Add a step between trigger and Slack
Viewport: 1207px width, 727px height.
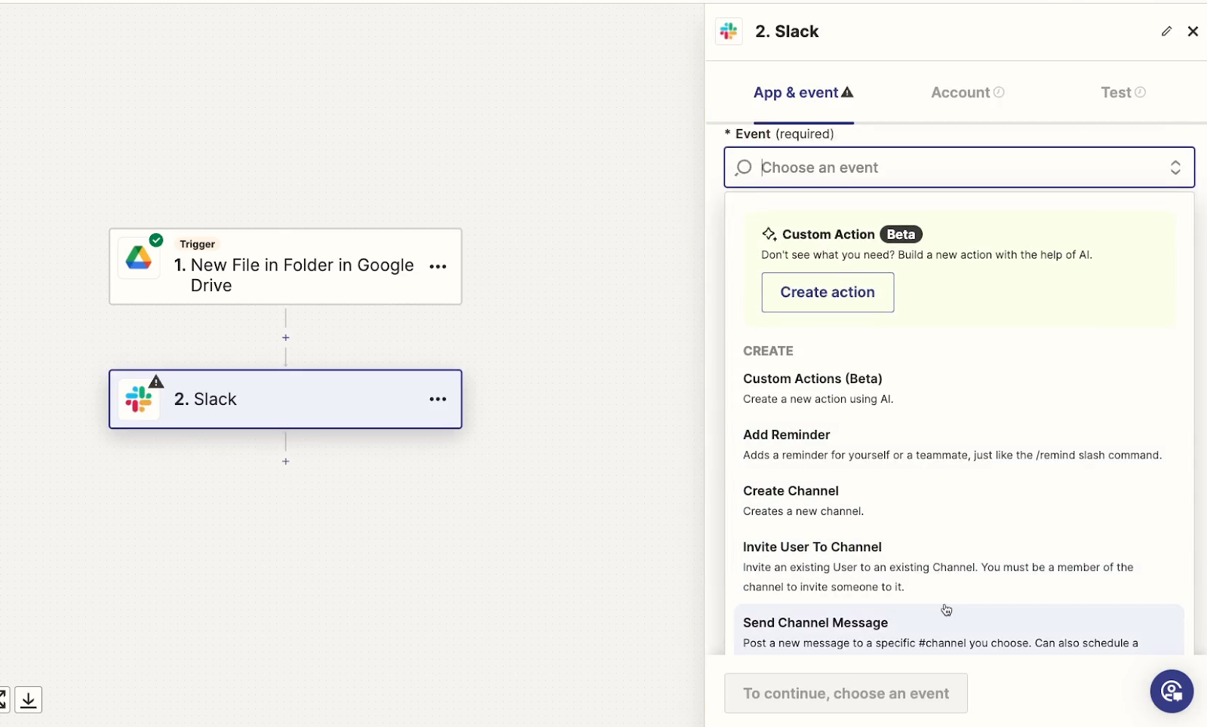(x=286, y=338)
